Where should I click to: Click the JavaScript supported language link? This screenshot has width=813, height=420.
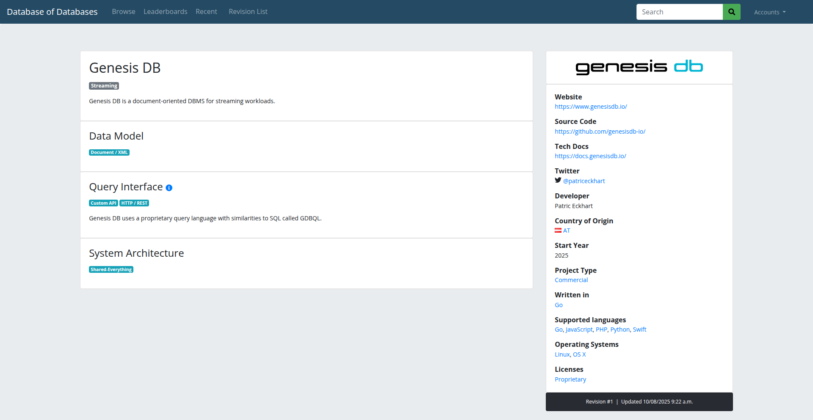579,329
